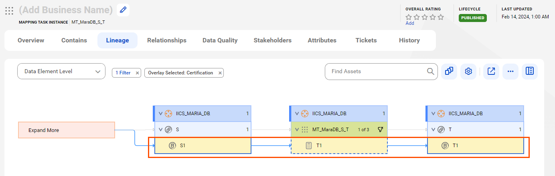Click the overlapping squares toolbar icon
Viewport: 555px width, 176px height.
[x=449, y=71]
